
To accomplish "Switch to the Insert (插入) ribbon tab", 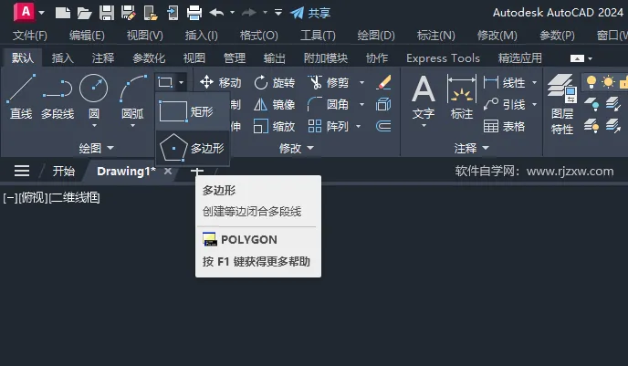I will pyautogui.click(x=62, y=58).
